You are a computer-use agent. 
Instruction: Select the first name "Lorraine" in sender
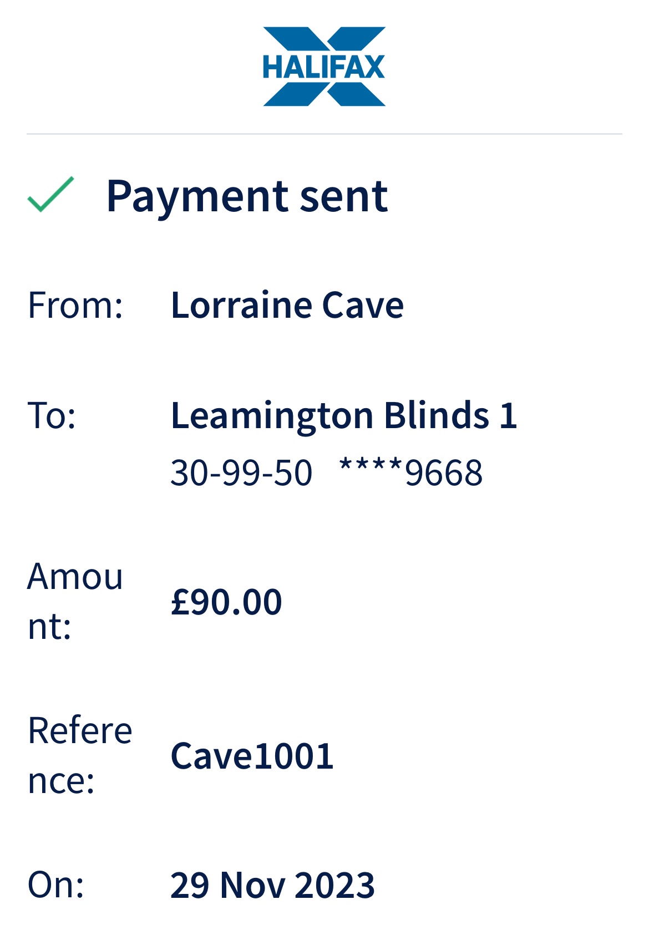tap(242, 305)
